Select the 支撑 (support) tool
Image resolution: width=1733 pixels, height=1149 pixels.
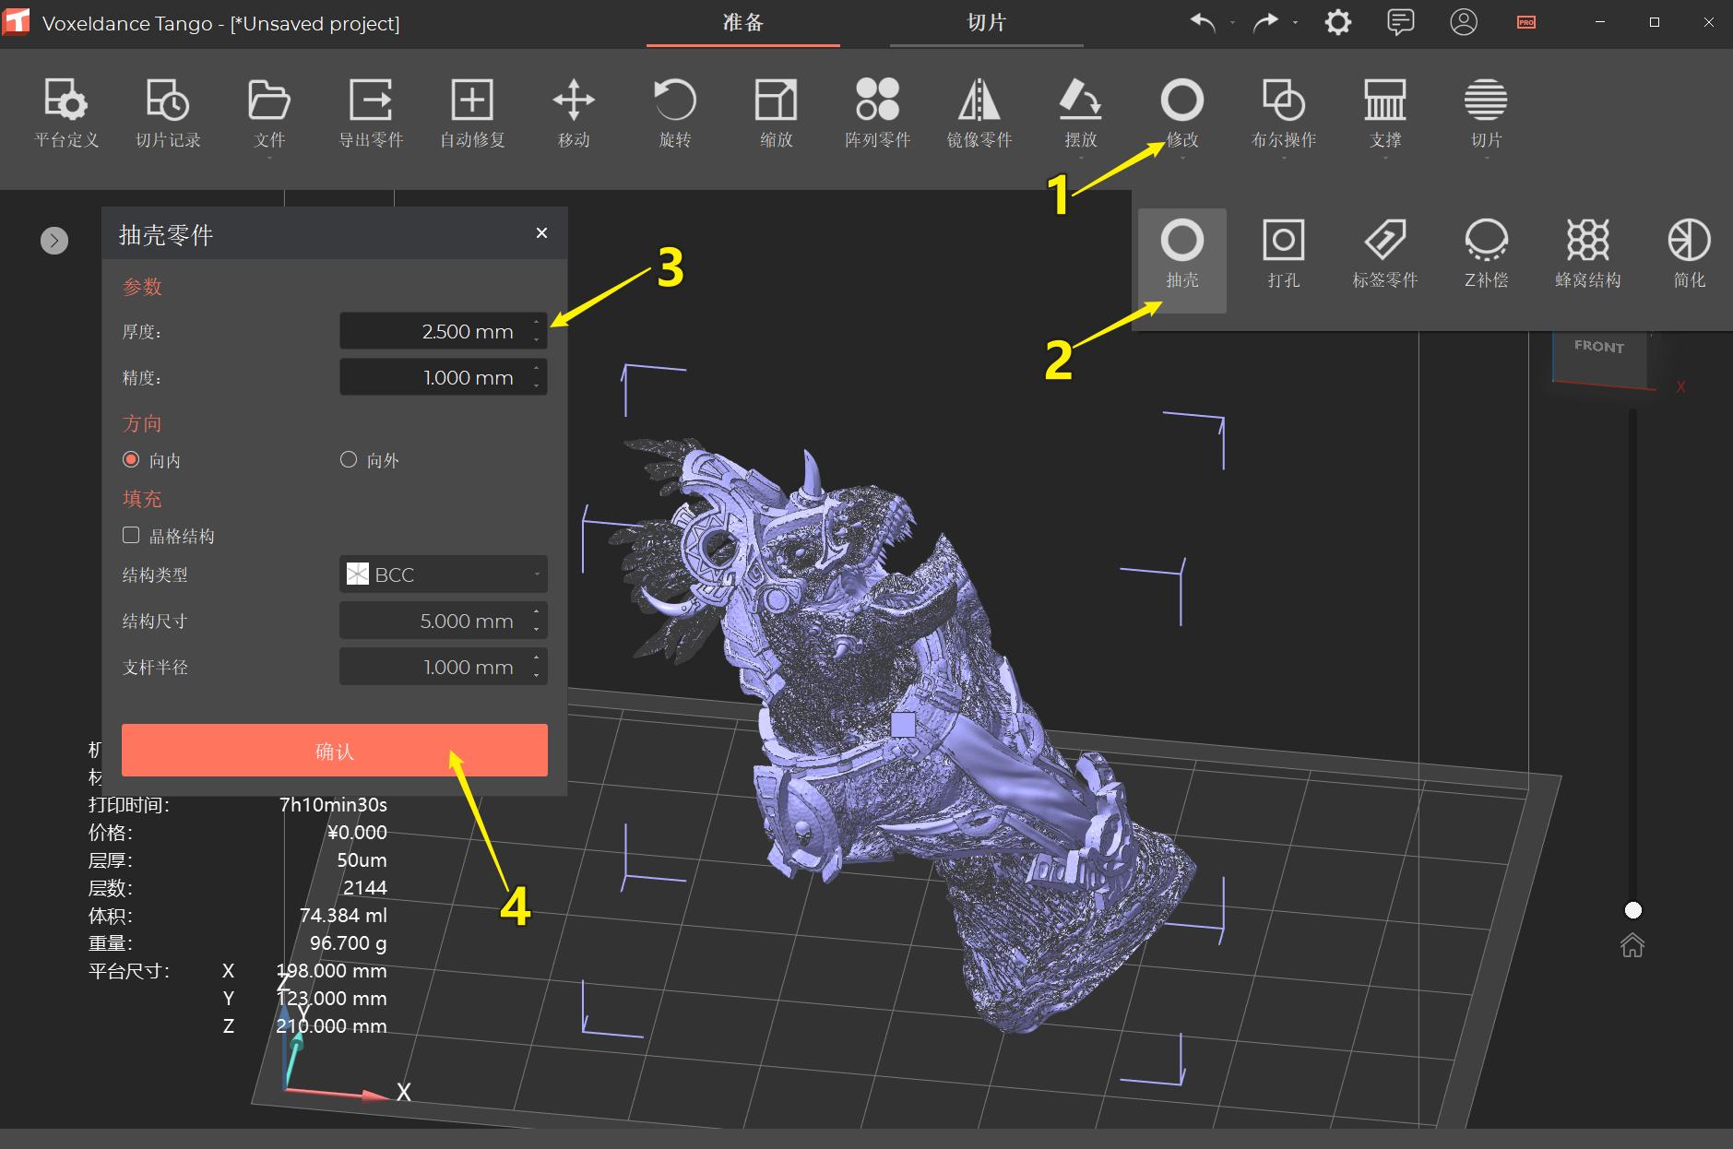point(1386,113)
